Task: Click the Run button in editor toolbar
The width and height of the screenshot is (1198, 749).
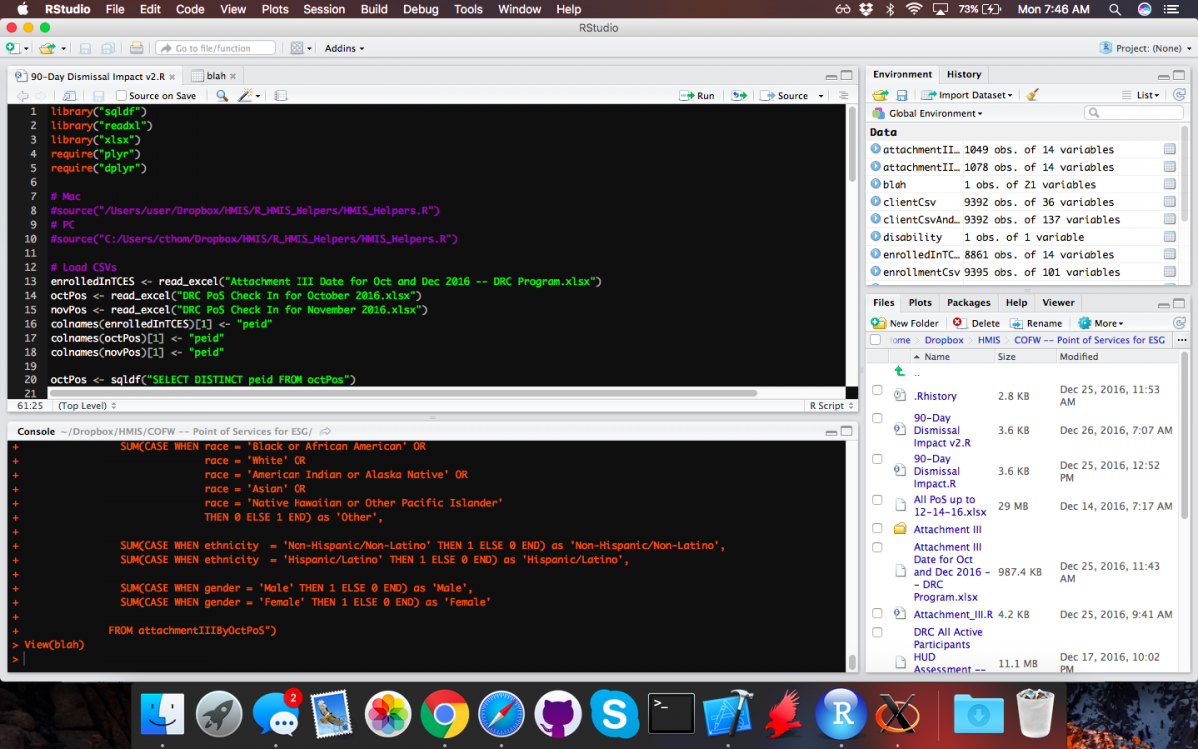Action: [697, 96]
